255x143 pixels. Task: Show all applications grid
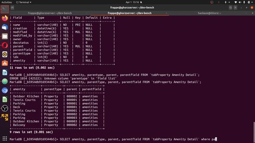pyautogui.click(x=5, y=139)
